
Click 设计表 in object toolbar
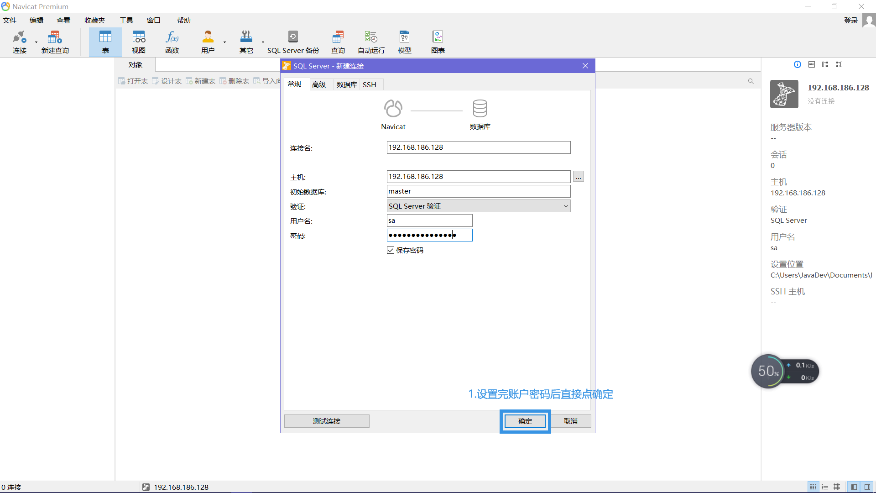coord(167,81)
